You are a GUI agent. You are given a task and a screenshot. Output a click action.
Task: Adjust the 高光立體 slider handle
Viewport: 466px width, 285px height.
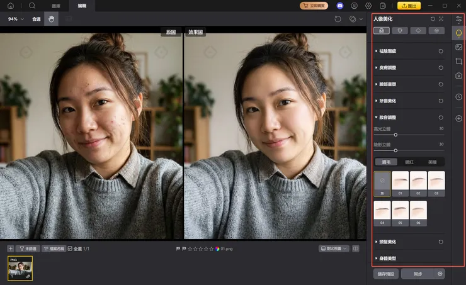(395, 135)
